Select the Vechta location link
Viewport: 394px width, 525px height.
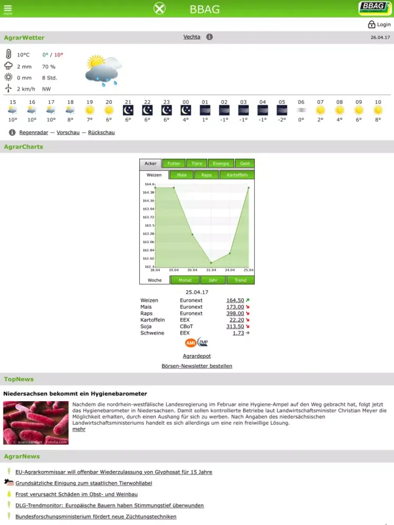pos(192,37)
